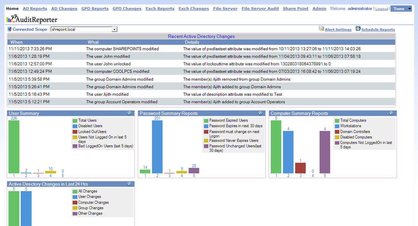Click the Workstations blue legend swatch
This screenshot has width=418, height=226.
tap(337, 126)
